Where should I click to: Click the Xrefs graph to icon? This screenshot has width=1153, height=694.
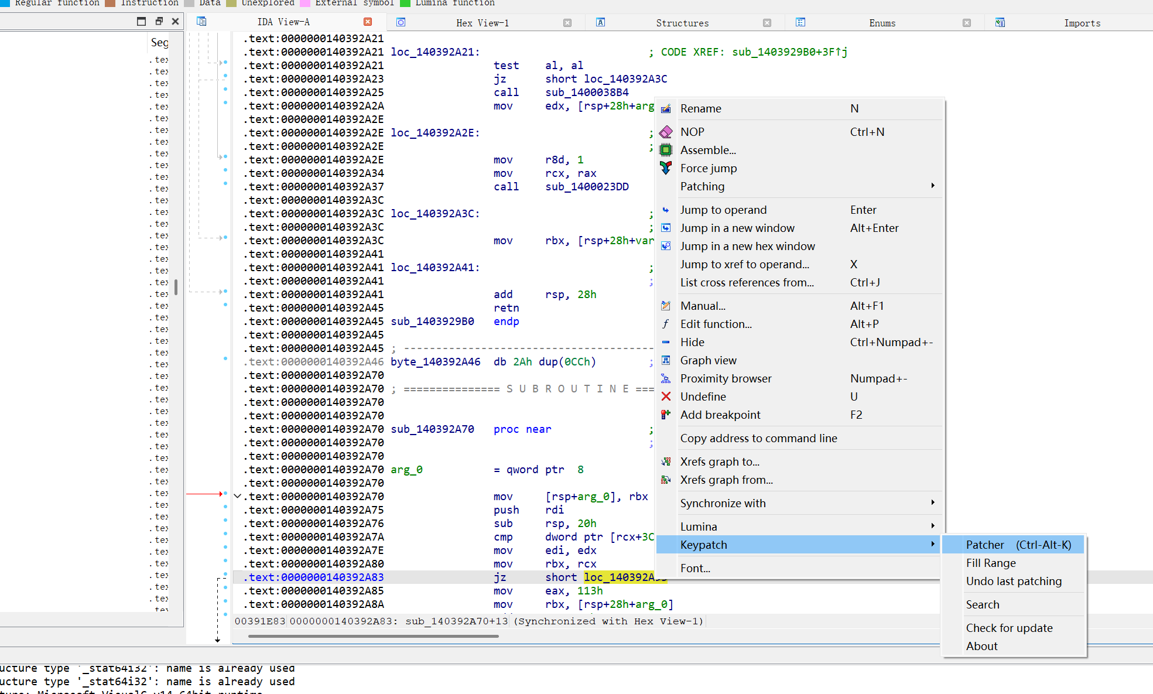tap(666, 462)
